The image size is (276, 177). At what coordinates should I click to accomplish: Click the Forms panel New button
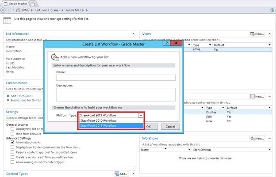coord(257,96)
